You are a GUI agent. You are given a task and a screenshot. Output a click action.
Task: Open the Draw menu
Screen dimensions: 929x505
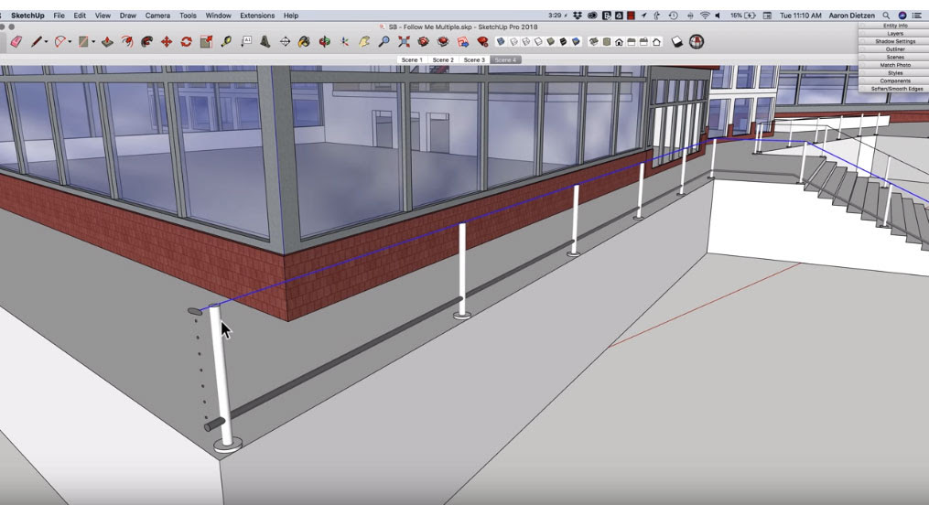(127, 16)
